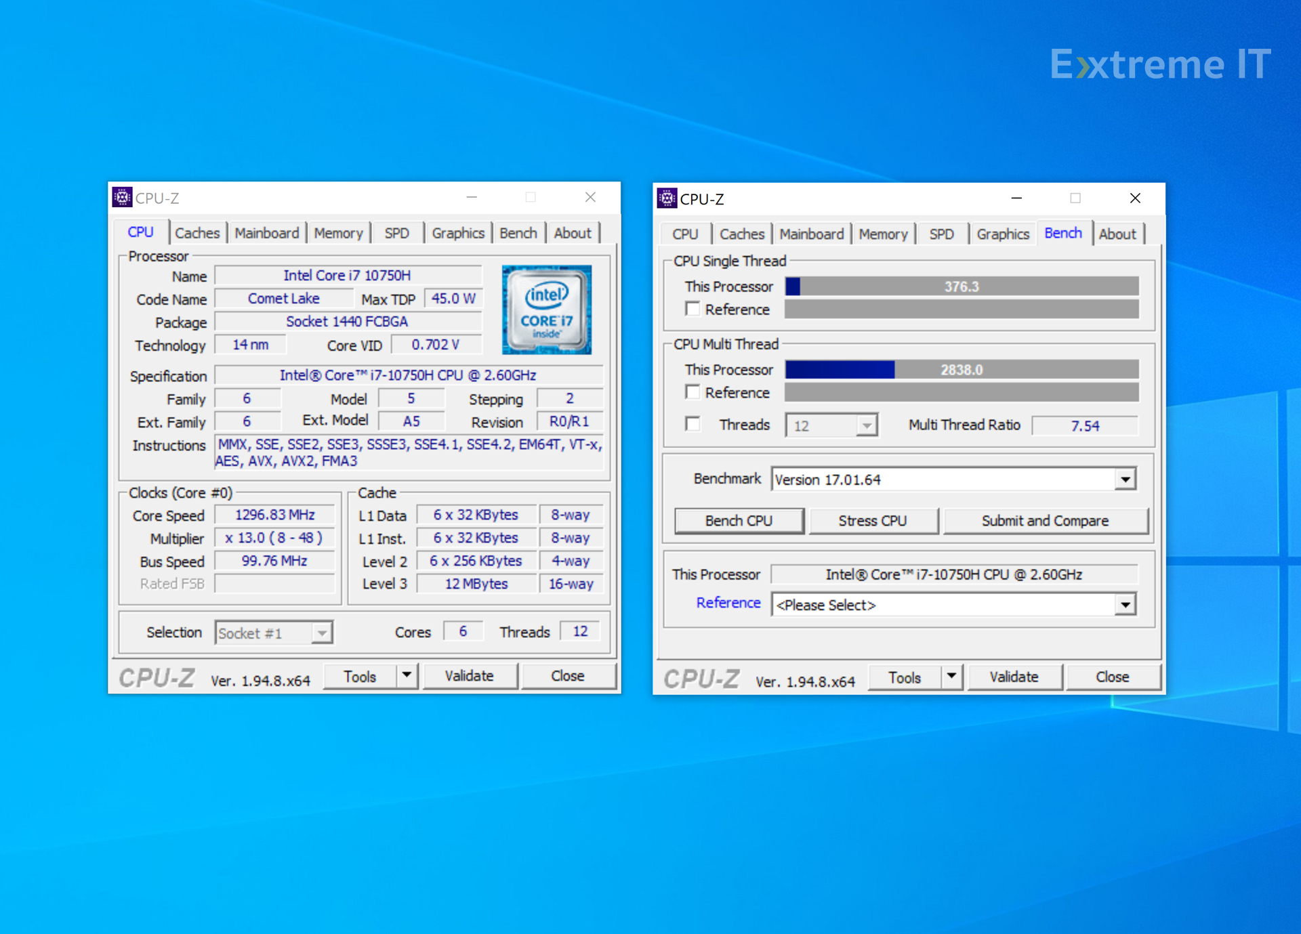This screenshot has width=1301, height=934.
Task: Click the multi thread Reference empty bar
Action: [x=962, y=393]
